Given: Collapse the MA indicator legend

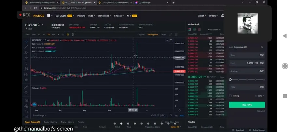Looking at the screenshot, I should 35,55.
